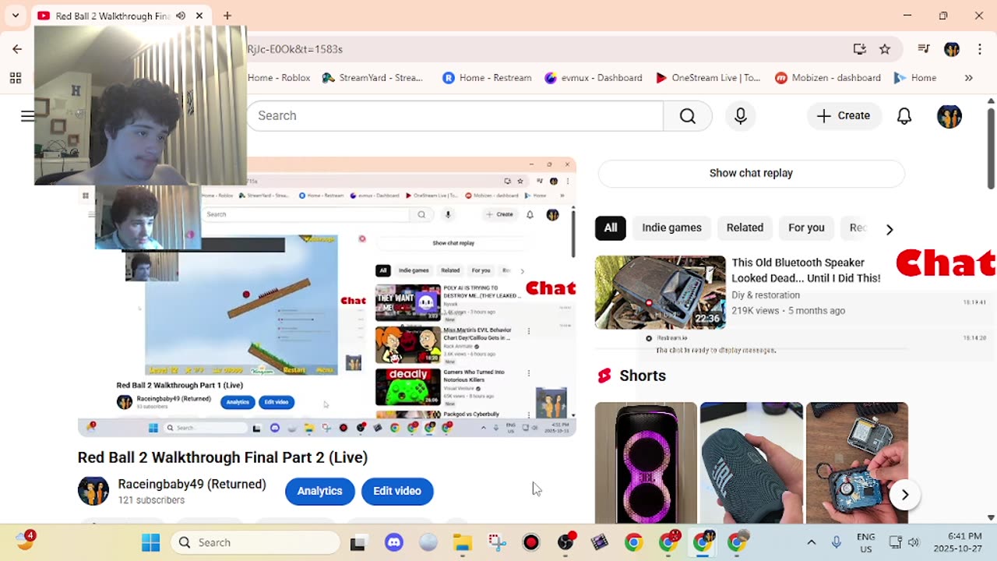The width and height of the screenshot is (997, 561).
Task: Open the Chrome profile avatar
Action: pos(952,49)
